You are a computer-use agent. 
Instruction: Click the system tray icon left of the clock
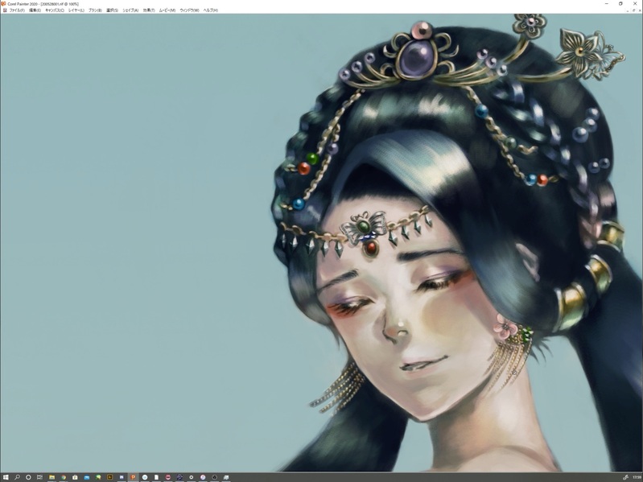point(626,477)
